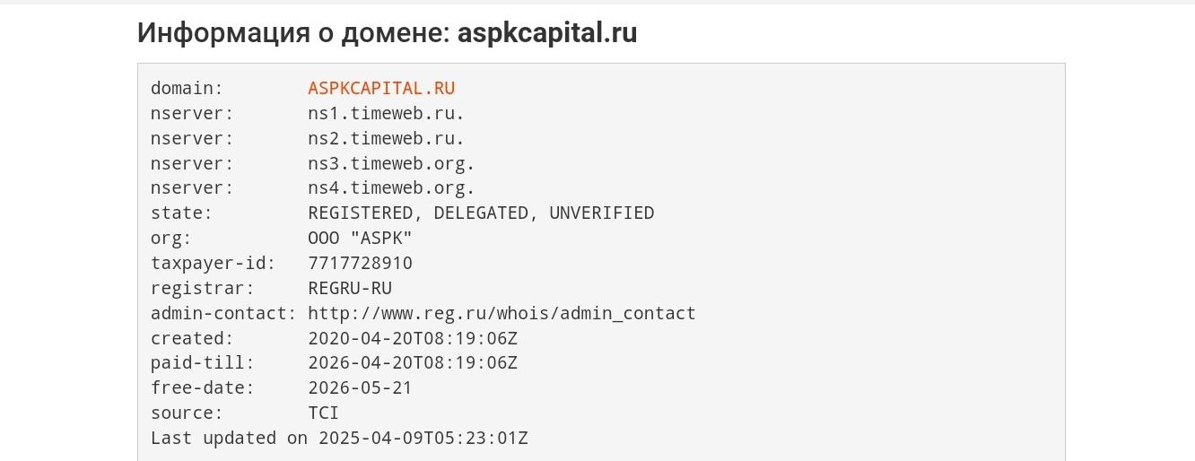Image resolution: width=1195 pixels, height=461 pixels.
Task: Click the orange ASPKCAPITAL.RU domain link
Action: tap(381, 88)
